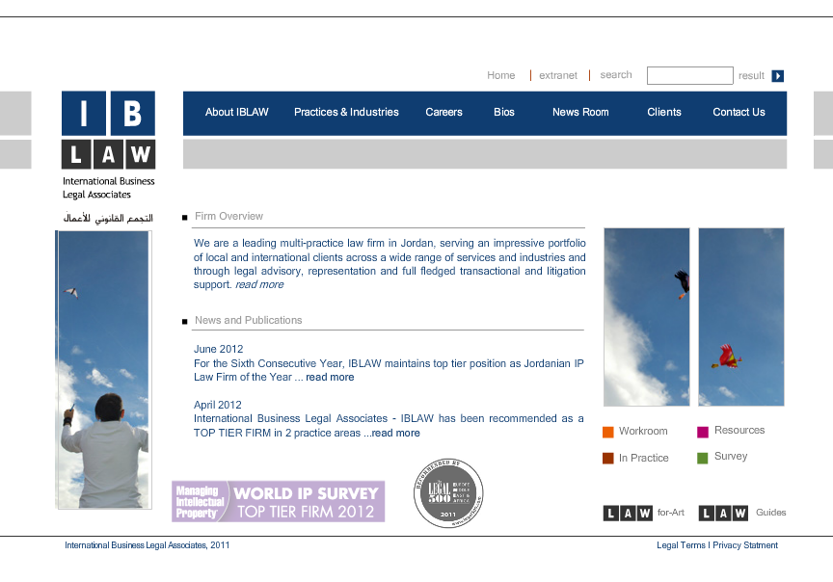Click International Business Legal Associates tagline under logo
833x582 pixels.
click(108, 188)
